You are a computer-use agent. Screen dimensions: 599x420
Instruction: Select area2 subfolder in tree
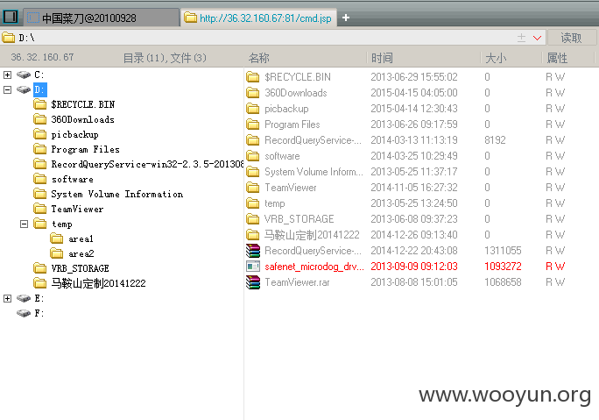[81, 253]
